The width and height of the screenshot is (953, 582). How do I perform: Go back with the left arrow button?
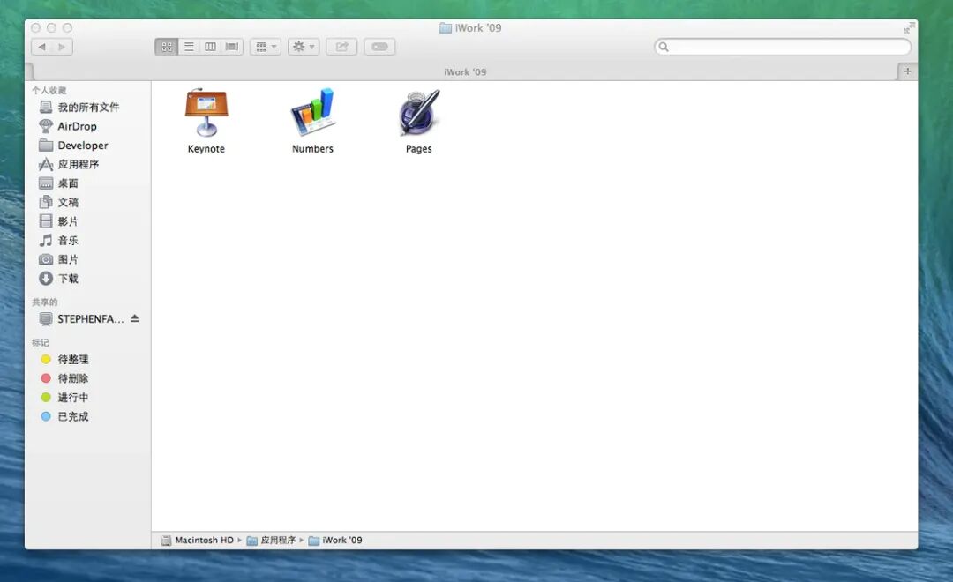pyautogui.click(x=41, y=47)
